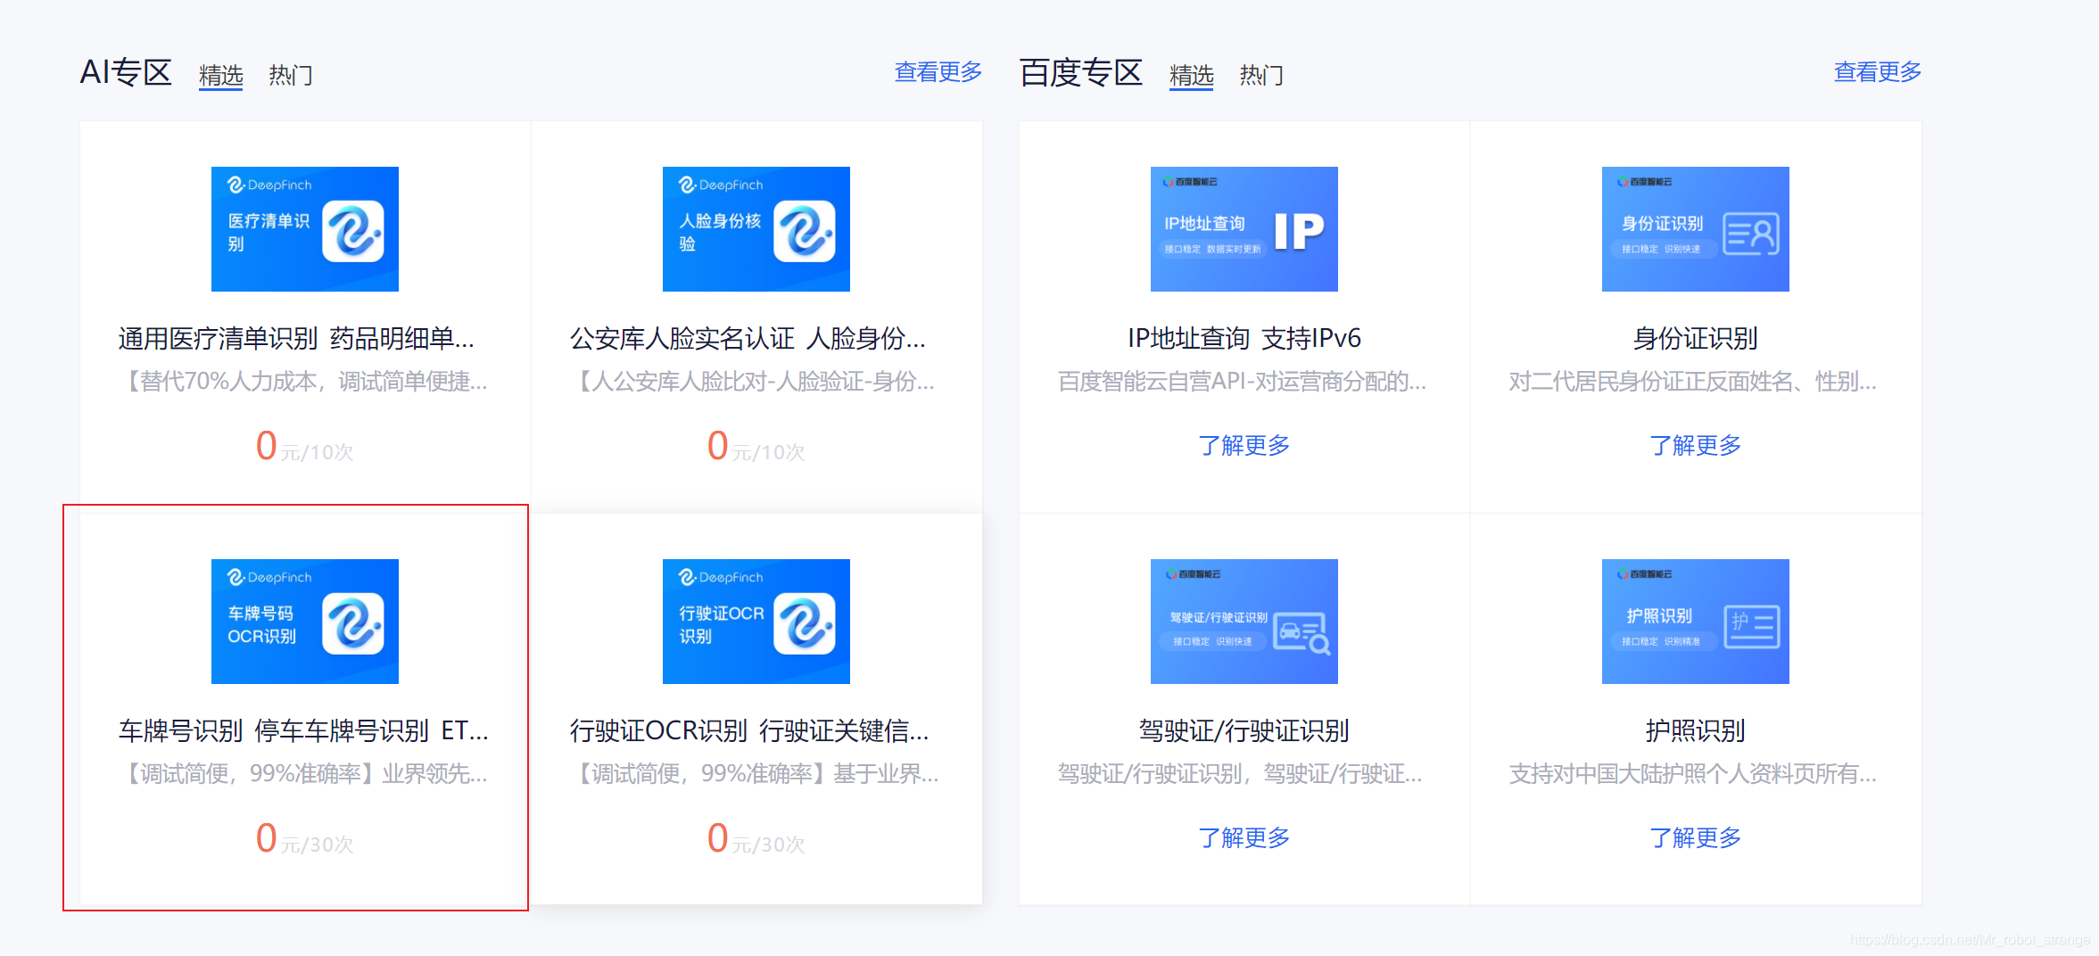Click the 护照识别 card image
Screen dimensions: 2099x956
1694,621
